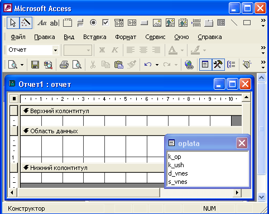Align text right
Image resolution: width=269 pixels, height=214 pixels.
point(156,50)
